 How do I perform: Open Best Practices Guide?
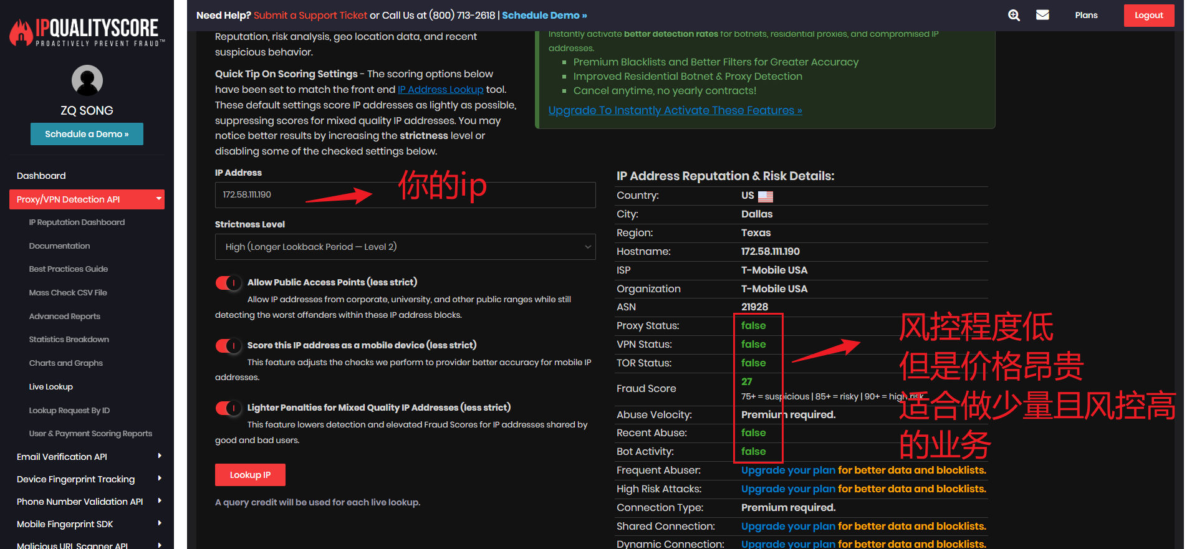click(68, 269)
